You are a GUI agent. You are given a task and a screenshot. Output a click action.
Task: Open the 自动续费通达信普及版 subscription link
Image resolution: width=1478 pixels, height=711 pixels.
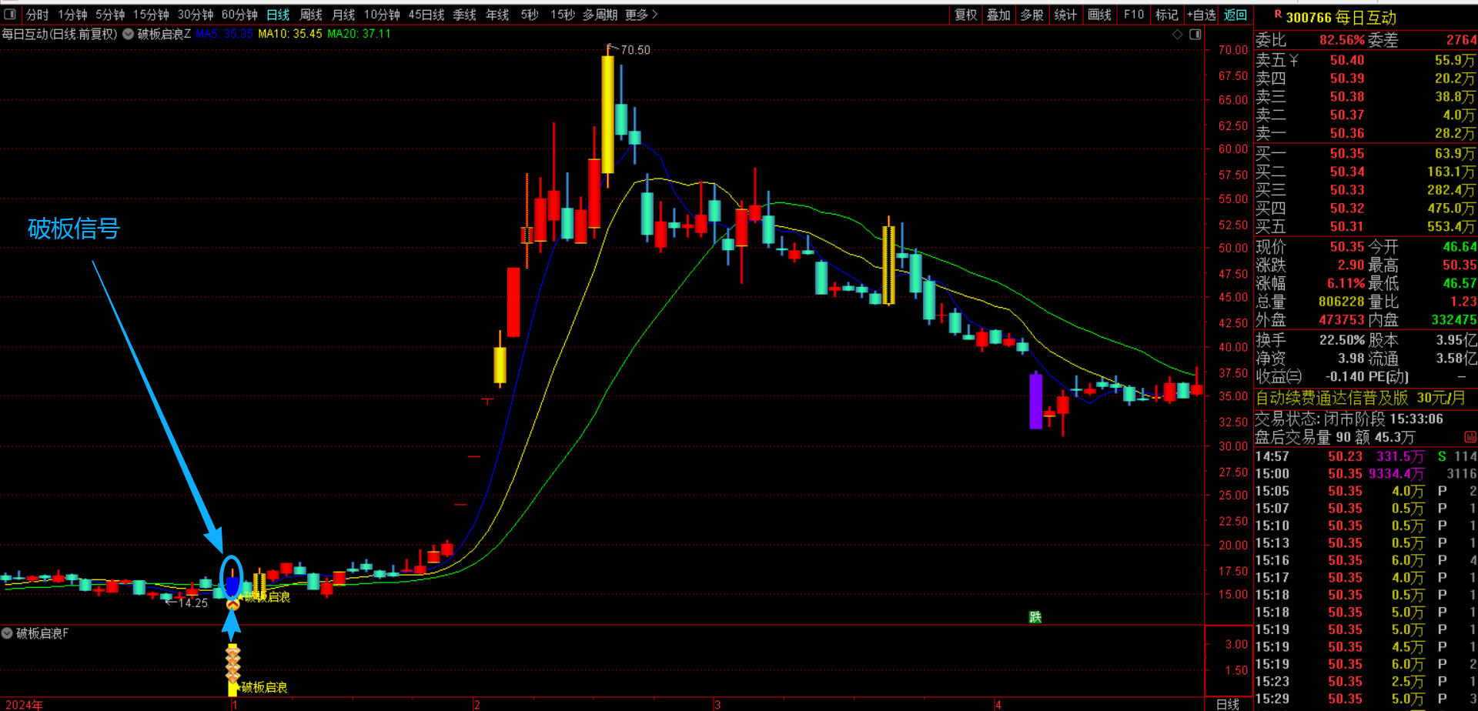(1361, 398)
